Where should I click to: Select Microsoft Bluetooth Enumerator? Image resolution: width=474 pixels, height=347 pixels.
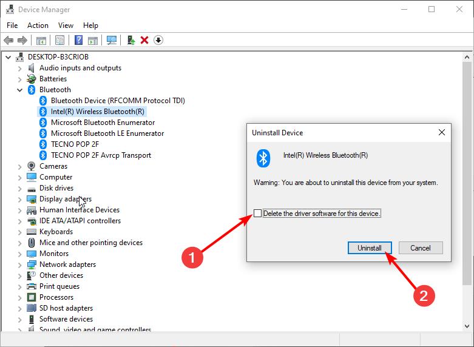click(x=103, y=123)
